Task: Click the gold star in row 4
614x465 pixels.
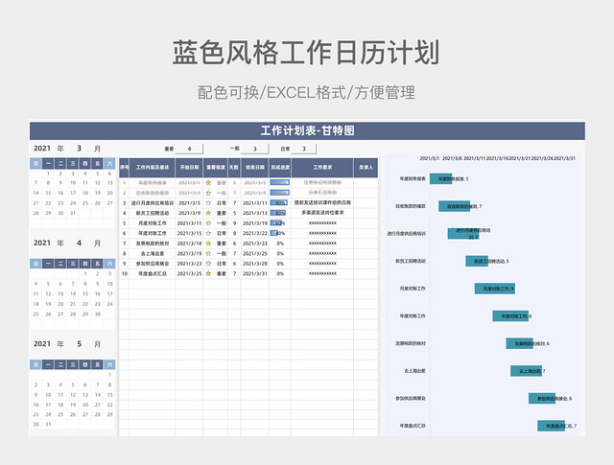Action: pos(208,213)
